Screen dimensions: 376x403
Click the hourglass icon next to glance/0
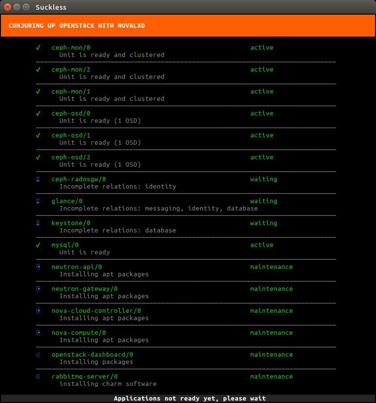38,201
